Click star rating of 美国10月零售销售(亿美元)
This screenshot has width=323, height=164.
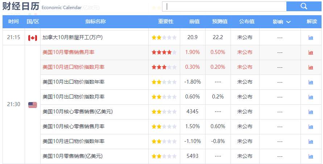[164, 156]
